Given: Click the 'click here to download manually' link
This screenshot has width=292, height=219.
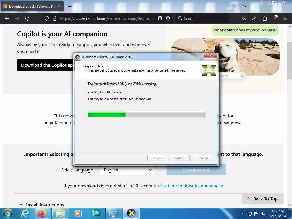Looking at the screenshot, I should click(x=190, y=186).
